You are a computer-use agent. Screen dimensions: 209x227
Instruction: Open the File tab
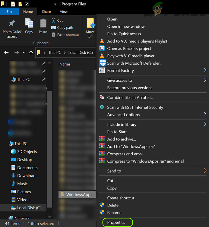(x=9, y=11)
